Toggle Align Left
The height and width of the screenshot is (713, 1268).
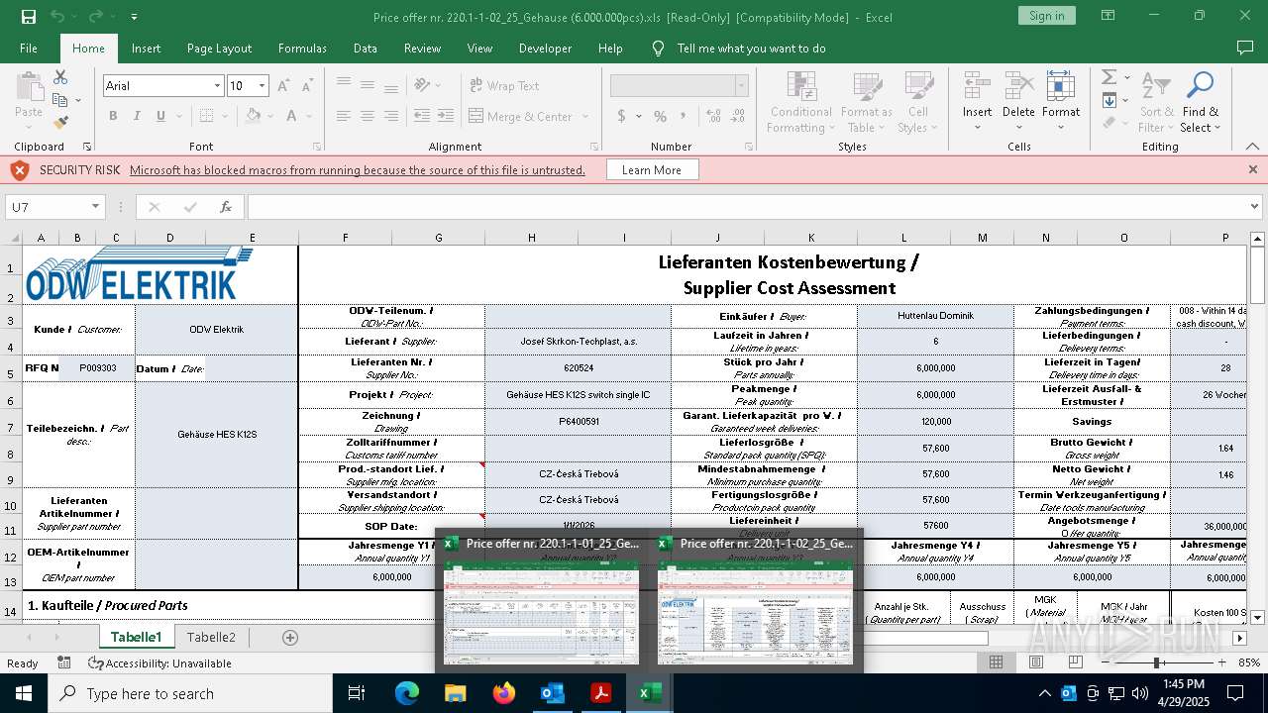(344, 116)
